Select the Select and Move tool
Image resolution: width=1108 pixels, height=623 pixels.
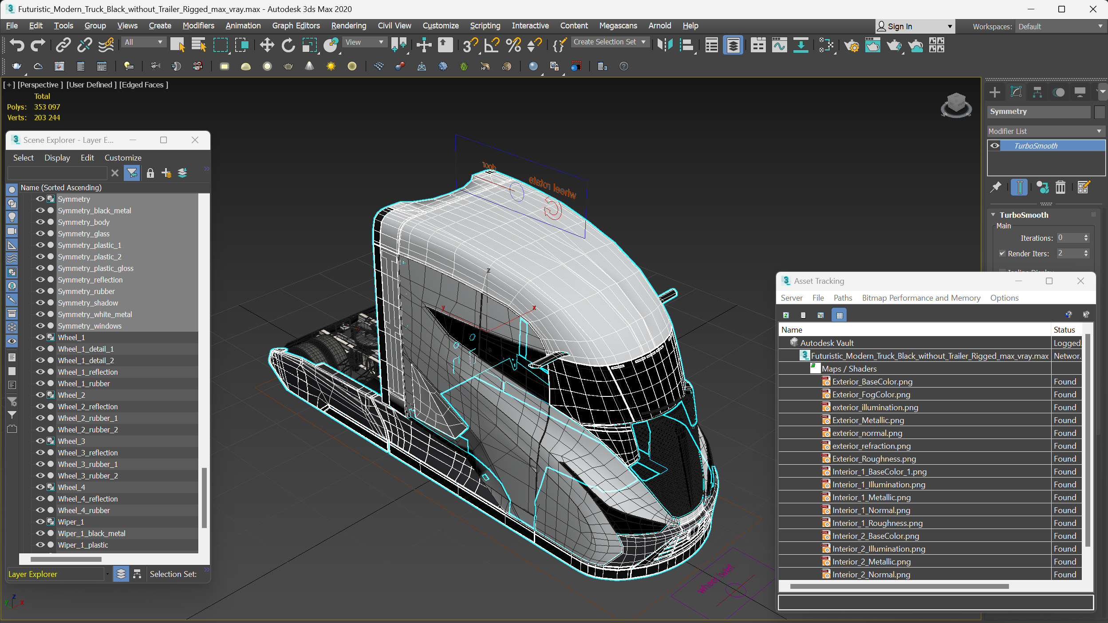[x=267, y=45]
